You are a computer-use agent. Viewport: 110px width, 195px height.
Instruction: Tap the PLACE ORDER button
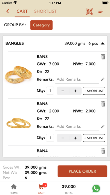point(82,171)
